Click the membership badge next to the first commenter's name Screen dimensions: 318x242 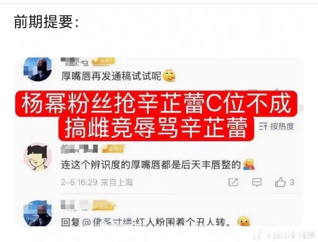pos(103,61)
